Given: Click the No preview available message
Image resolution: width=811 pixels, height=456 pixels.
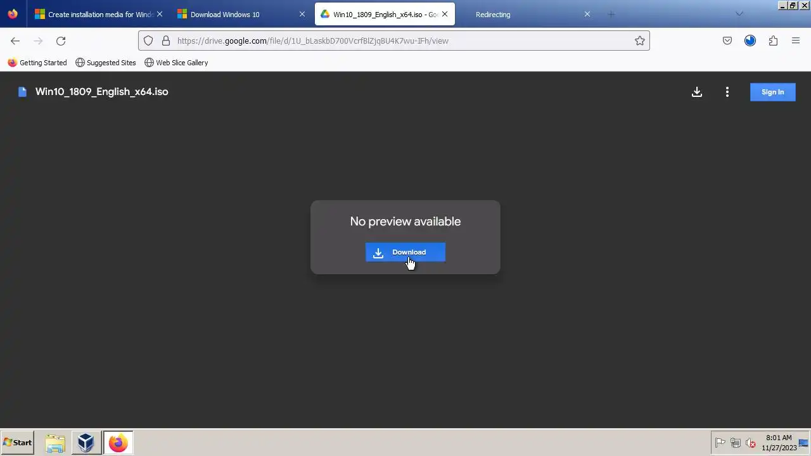Looking at the screenshot, I should pyautogui.click(x=405, y=222).
